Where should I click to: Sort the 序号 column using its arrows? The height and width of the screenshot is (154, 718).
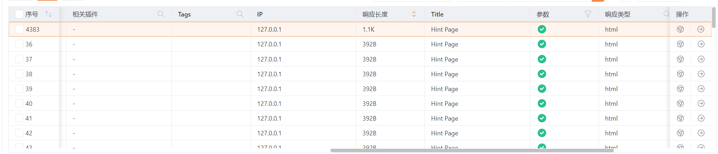tap(48, 14)
